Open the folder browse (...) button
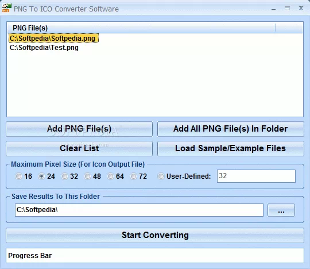This screenshot has width=310, height=269. click(x=281, y=210)
